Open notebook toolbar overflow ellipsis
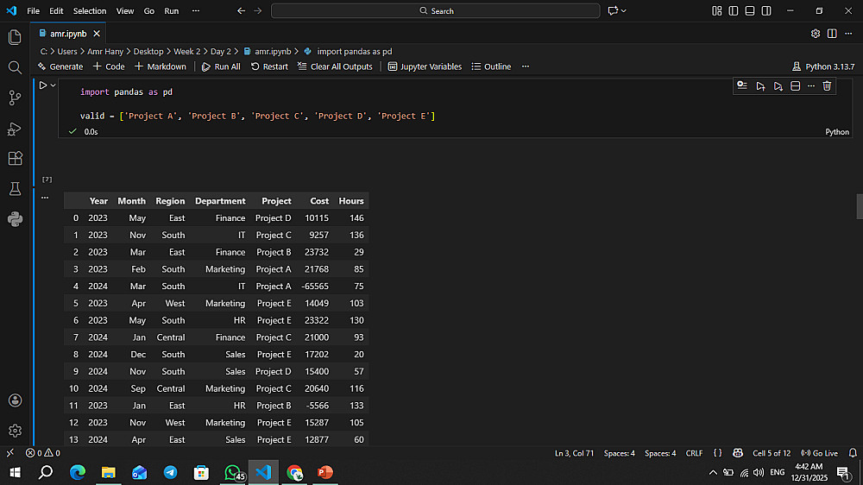 point(526,66)
